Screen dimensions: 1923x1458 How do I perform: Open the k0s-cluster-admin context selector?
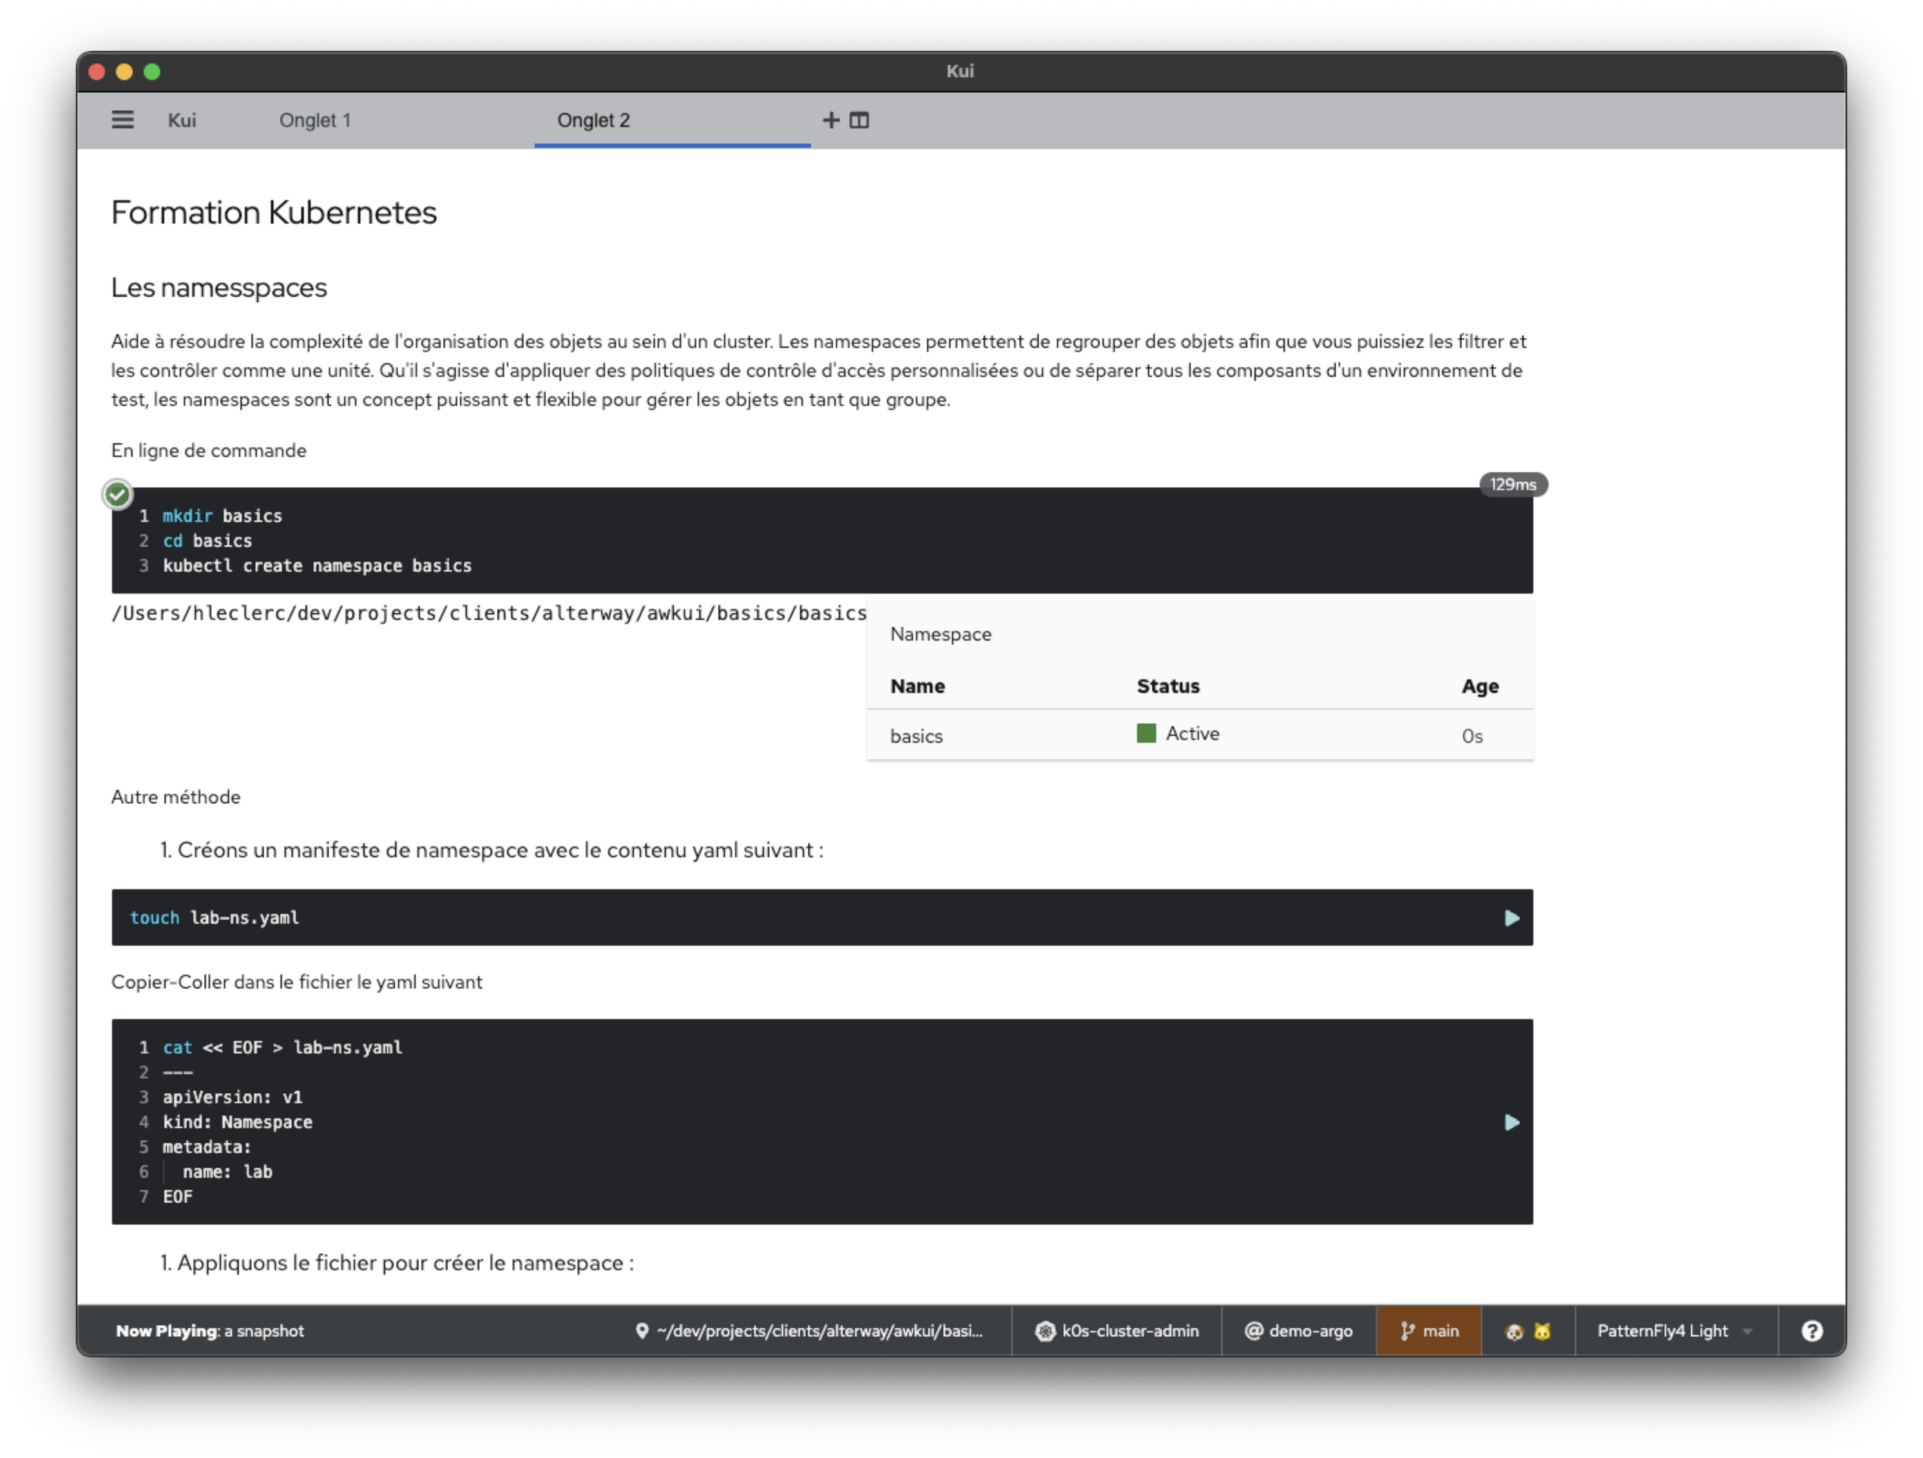[x=1117, y=1331]
